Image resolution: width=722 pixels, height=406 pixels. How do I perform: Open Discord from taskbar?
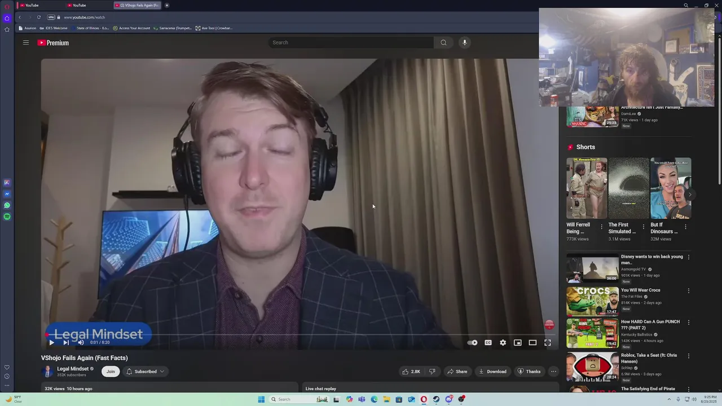click(449, 399)
